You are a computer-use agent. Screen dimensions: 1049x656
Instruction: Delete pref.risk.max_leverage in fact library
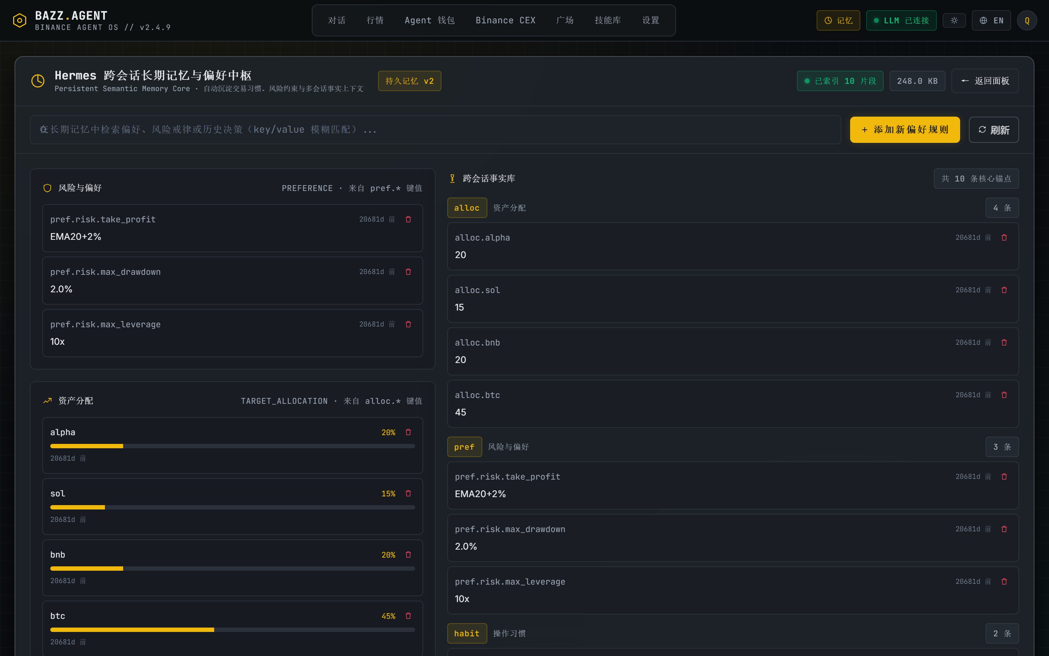click(x=1004, y=581)
